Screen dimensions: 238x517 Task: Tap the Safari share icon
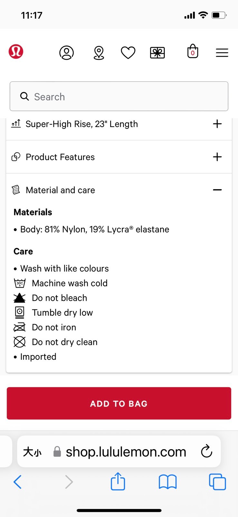(x=118, y=481)
